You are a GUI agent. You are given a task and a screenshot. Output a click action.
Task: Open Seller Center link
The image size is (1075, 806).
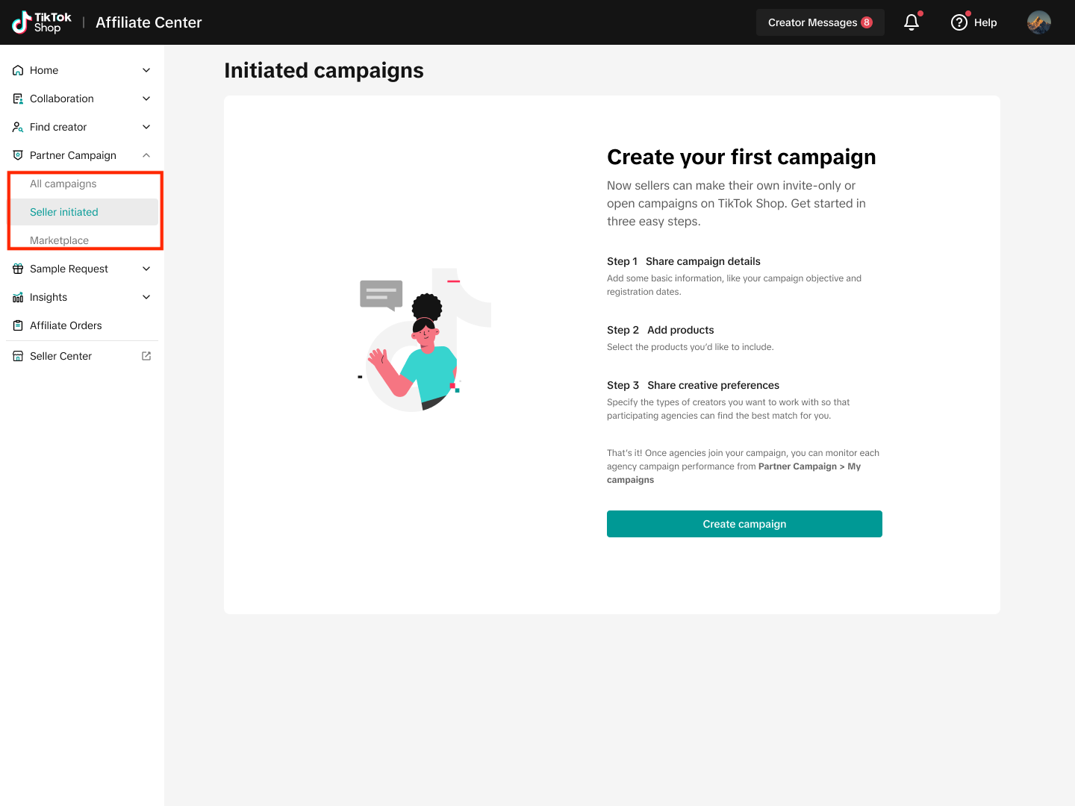coord(60,356)
